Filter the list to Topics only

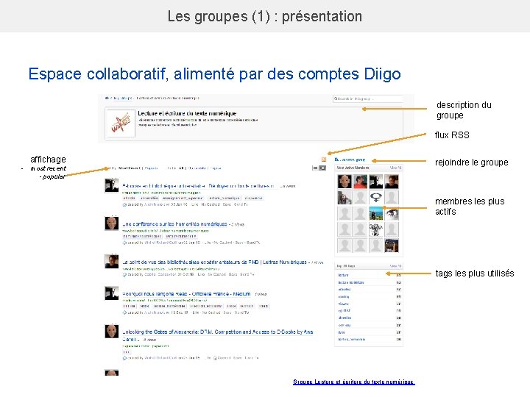pos(216,168)
